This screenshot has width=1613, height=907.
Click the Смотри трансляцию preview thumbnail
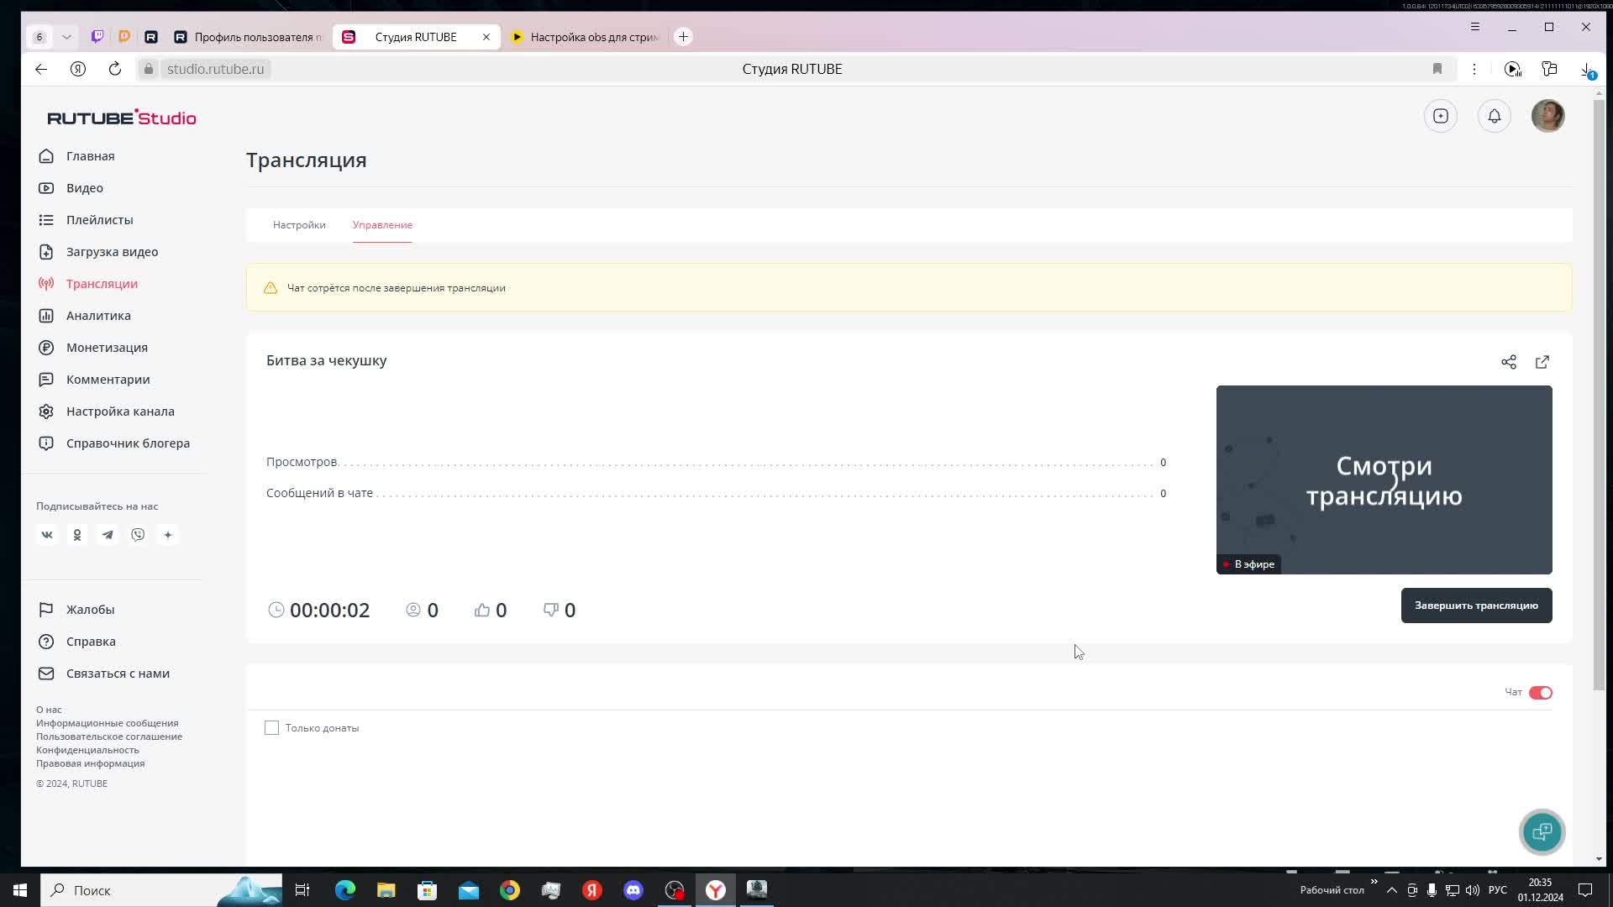1384,480
